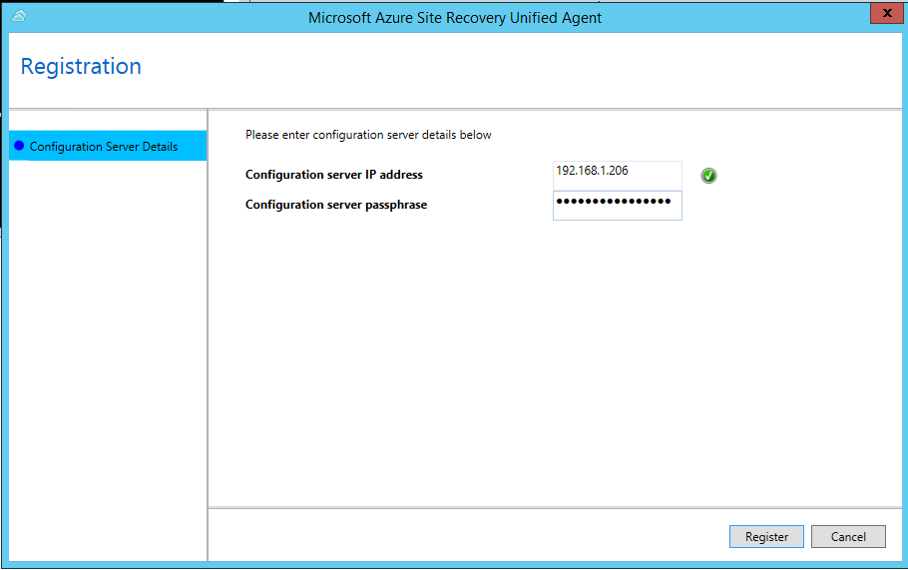Cancel the registration dialog
The image size is (908, 570).
848,536
